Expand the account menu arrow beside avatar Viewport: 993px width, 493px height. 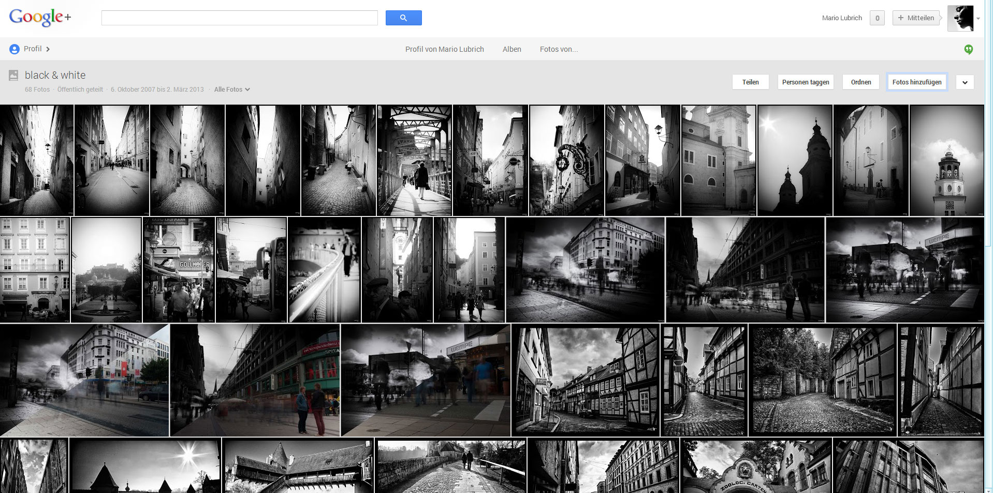(978, 19)
